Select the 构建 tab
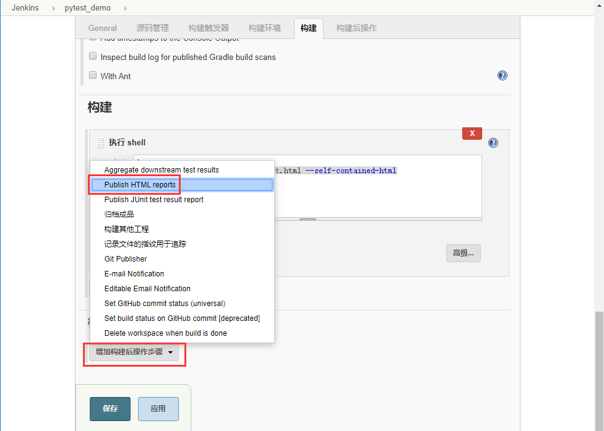The width and height of the screenshot is (604, 431). 309,28
